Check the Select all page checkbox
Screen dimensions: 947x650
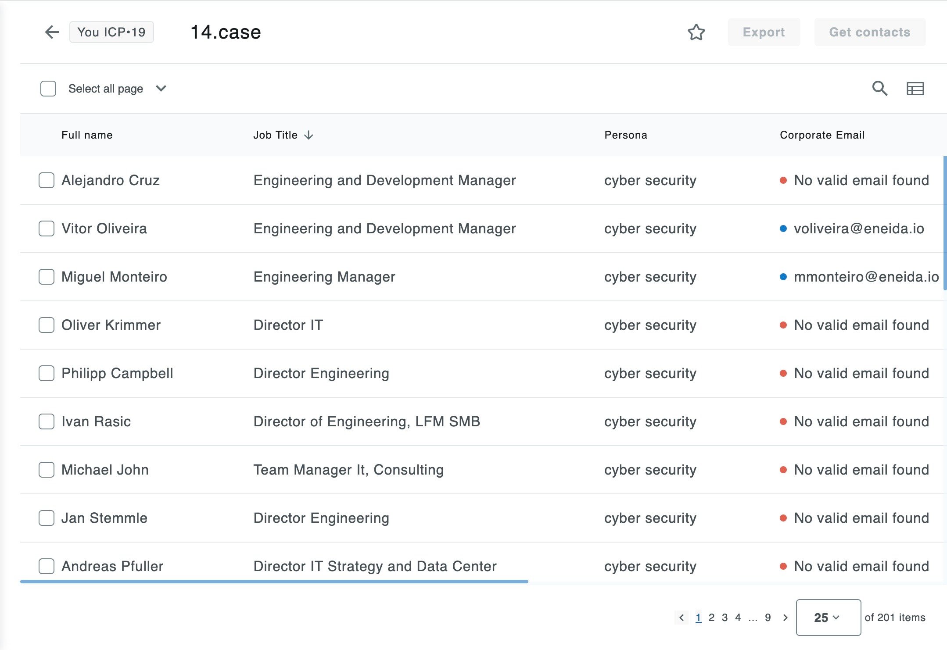coord(48,89)
